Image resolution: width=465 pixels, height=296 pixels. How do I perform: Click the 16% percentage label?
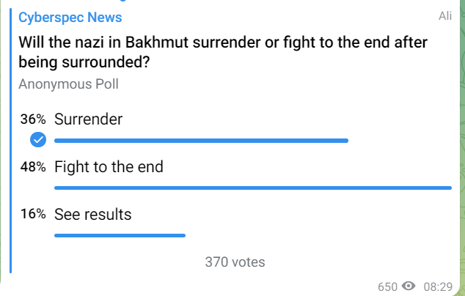pyautogui.click(x=34, y=215)
